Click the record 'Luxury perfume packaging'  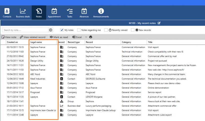98,106
